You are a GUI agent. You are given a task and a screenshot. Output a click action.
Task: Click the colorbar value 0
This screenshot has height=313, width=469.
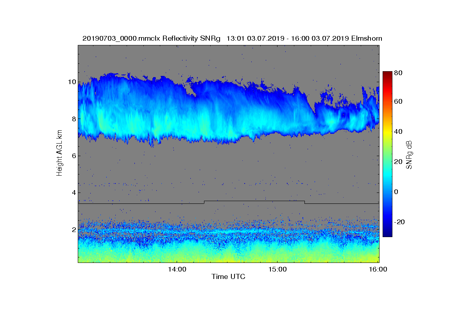coord(396,192)
